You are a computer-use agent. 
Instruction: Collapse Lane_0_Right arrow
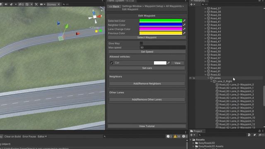point(211,81)
